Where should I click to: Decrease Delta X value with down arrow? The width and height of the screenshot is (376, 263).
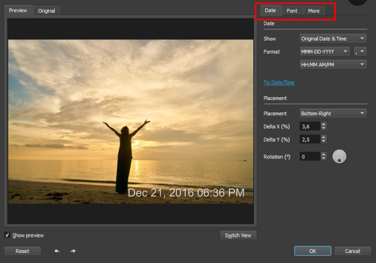[x=323, y=128]
